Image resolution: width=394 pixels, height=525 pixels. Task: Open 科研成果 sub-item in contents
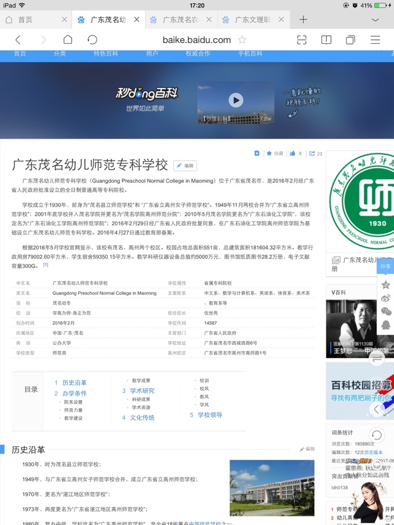coord(141,399)
